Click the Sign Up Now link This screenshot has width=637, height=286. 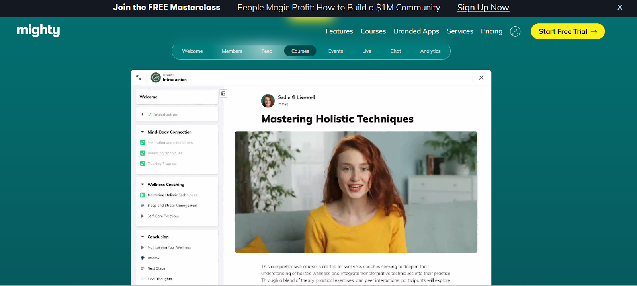pos(483,8)
